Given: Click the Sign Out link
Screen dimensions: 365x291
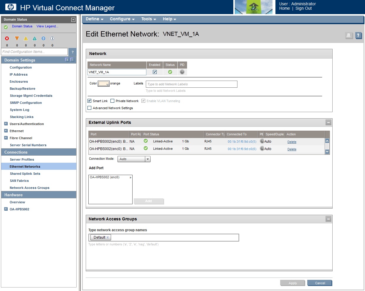Looking at the screenshot, I should click(304, 9).
